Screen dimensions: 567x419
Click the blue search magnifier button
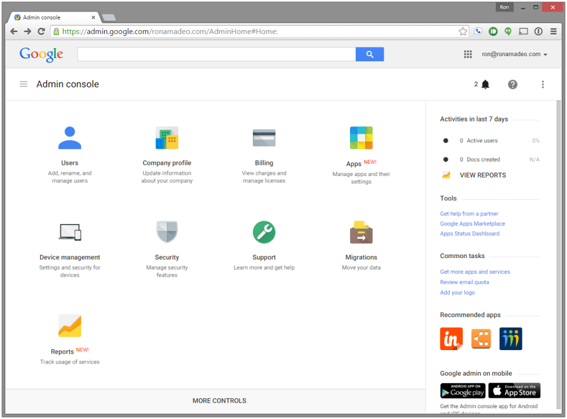pos(370,54)
